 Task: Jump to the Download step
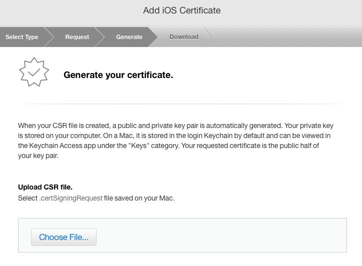184,37
